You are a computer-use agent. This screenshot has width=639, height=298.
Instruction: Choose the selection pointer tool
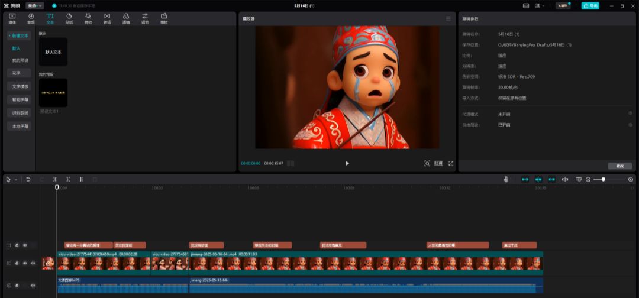[8, 179]
